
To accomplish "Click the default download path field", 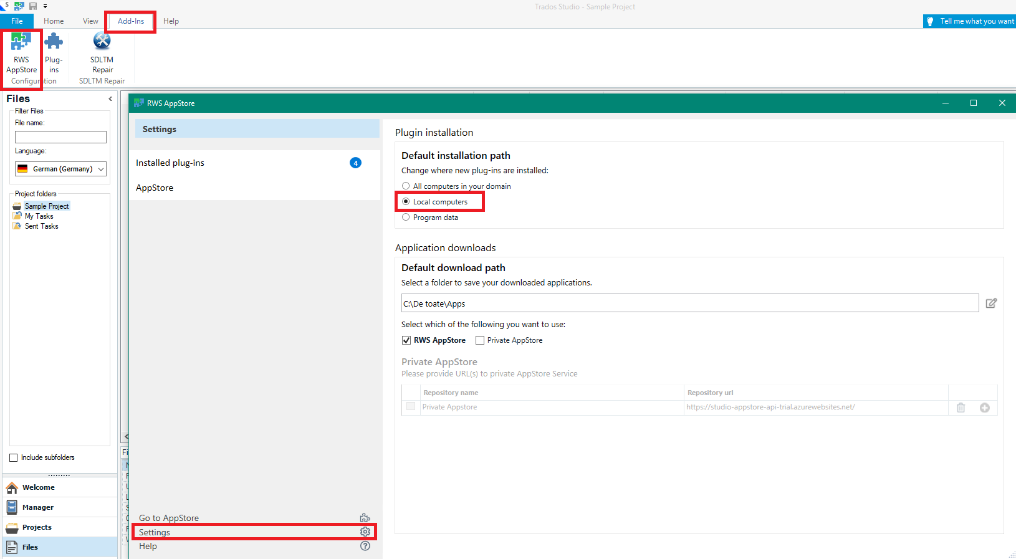I will click(x=690, y=303).
